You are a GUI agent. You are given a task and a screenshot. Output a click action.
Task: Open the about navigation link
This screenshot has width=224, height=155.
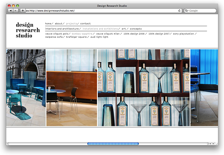59,24
